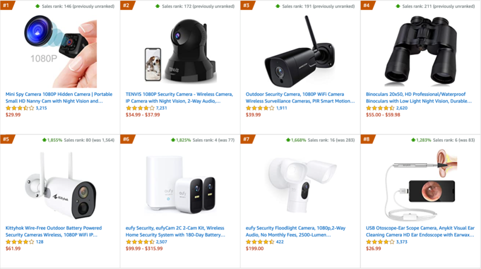View the USB Otoscope product photo
This screenshot has width=481, height=269.
tap(420, 185)
